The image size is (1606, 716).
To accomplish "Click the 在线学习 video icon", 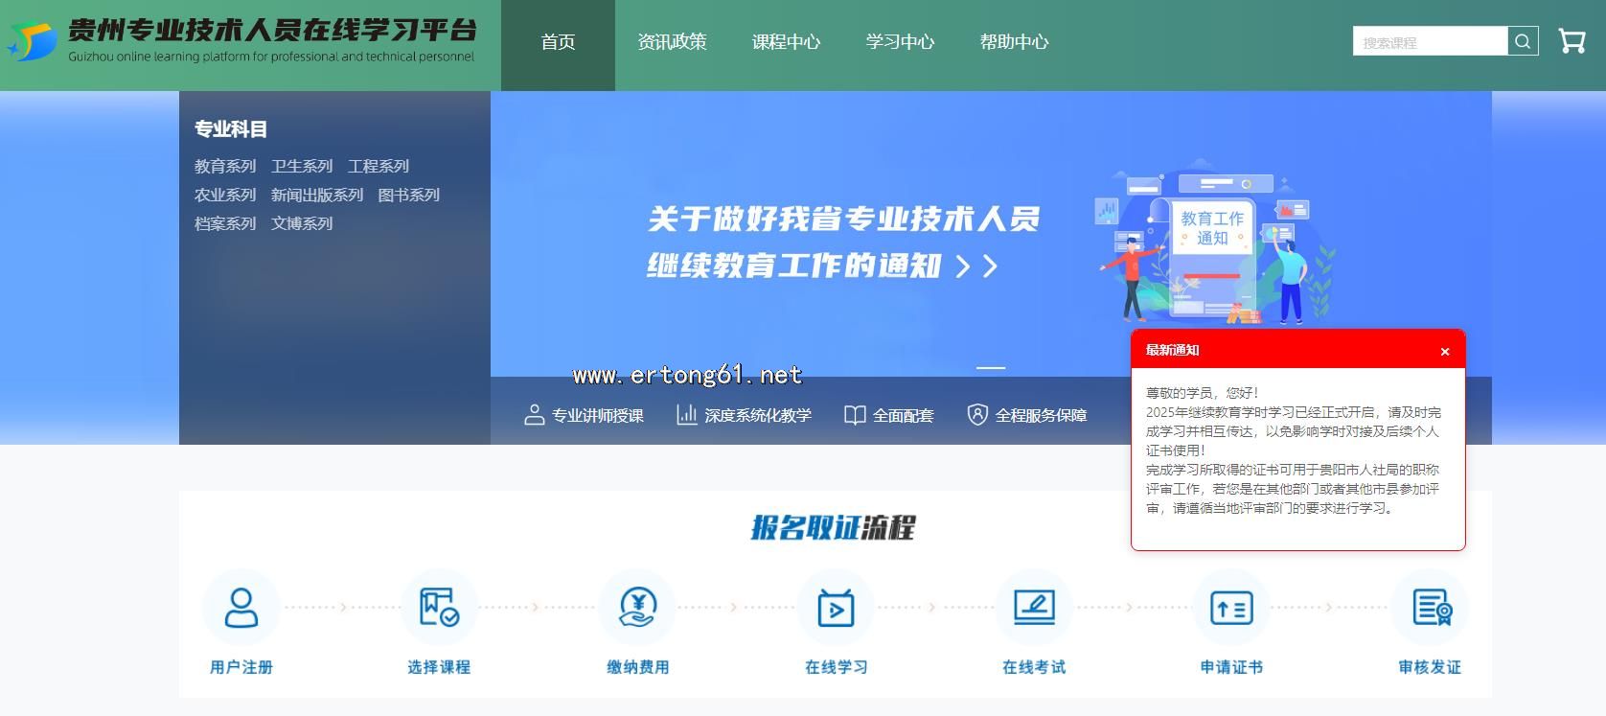I will pyautogui.click(x=836, y=608).
